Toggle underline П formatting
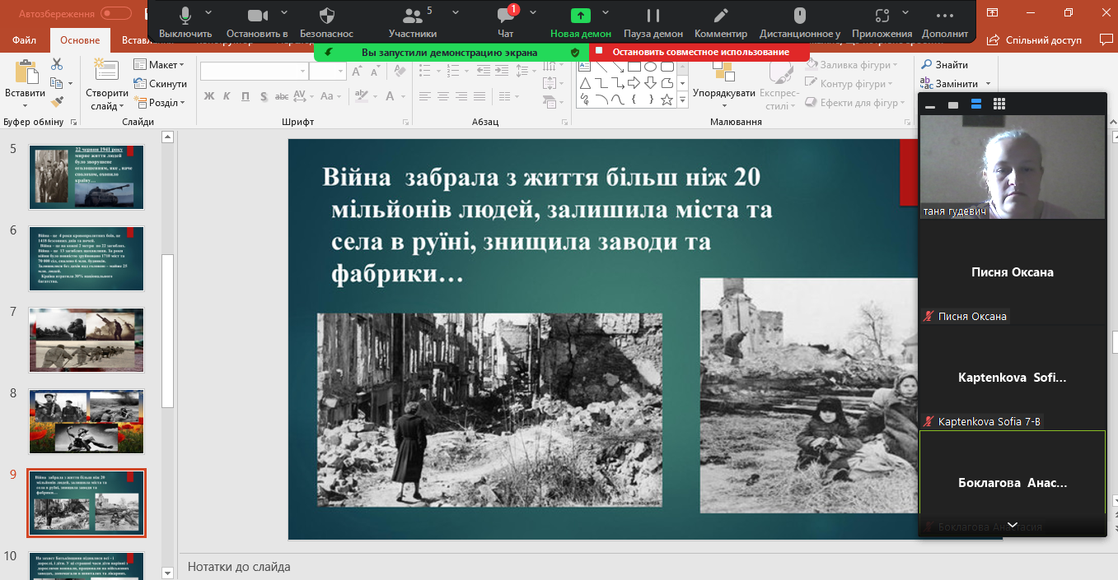 pyautogui.click(x=246, y=96)
